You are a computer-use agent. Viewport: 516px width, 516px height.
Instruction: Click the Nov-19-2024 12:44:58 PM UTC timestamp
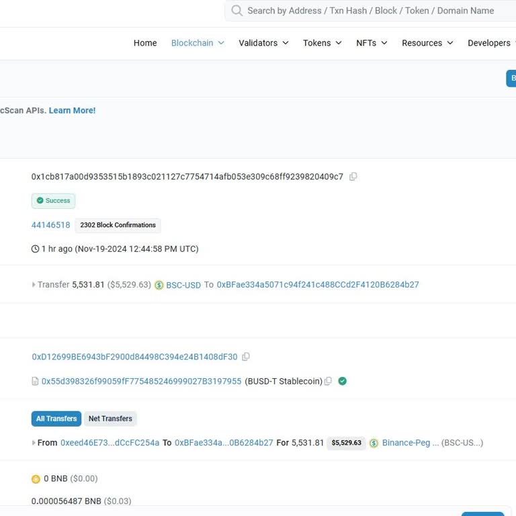pos(137,249)
